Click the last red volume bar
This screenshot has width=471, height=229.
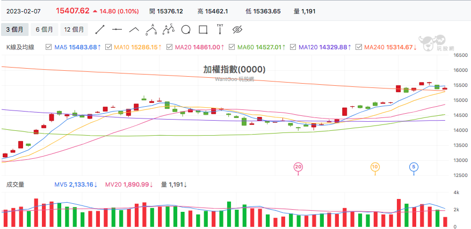[x=445, y=222]
